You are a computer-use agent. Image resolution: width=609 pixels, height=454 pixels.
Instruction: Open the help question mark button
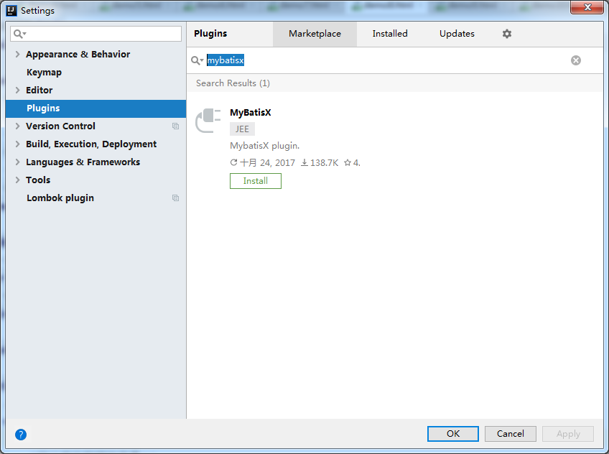point(21,434)
